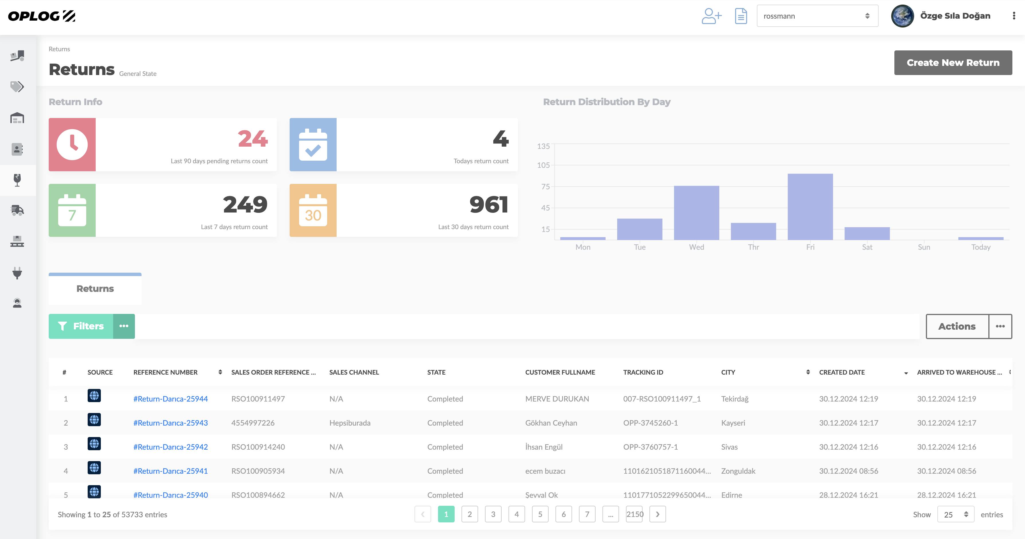Viewport: 1025px width, 539px height.
Task: Click the General State subtitle link
Action: pos(137,73)
